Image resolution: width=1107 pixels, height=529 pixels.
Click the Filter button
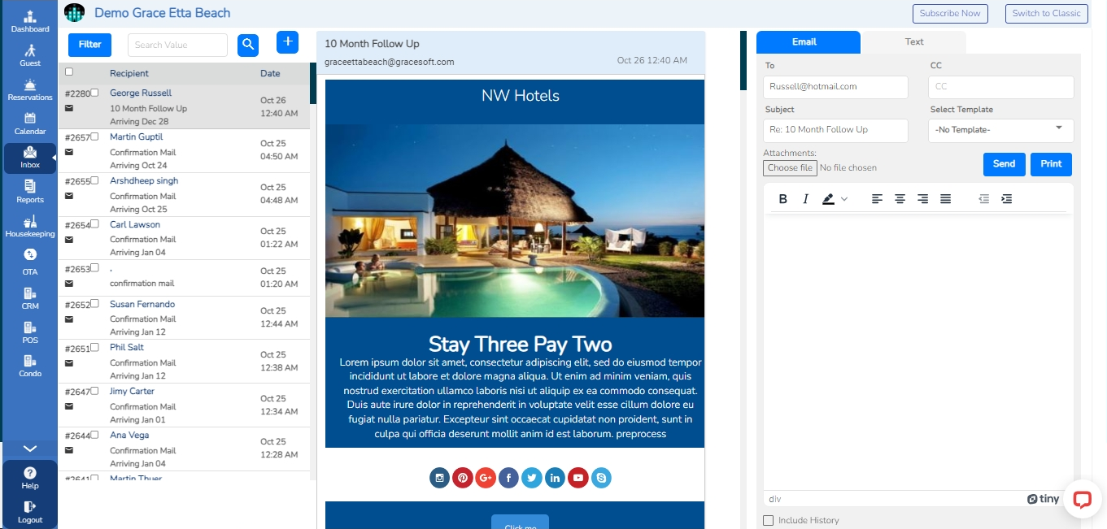tap(90, 45)
